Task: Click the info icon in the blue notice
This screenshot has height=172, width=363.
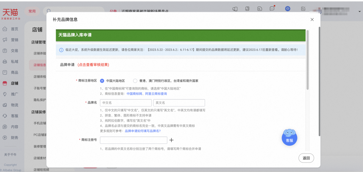Action: [x=61, y=50]
